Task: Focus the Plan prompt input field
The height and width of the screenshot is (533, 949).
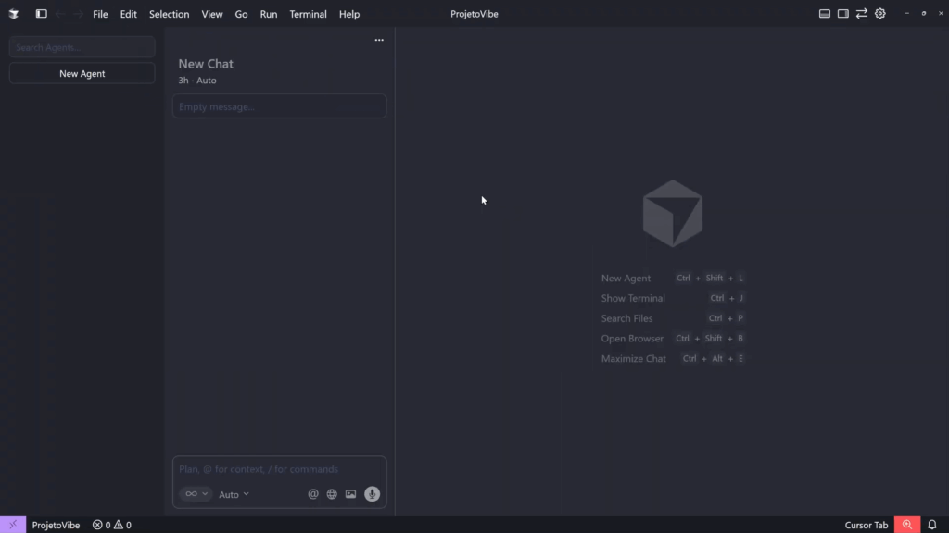Action: point(280,469)
